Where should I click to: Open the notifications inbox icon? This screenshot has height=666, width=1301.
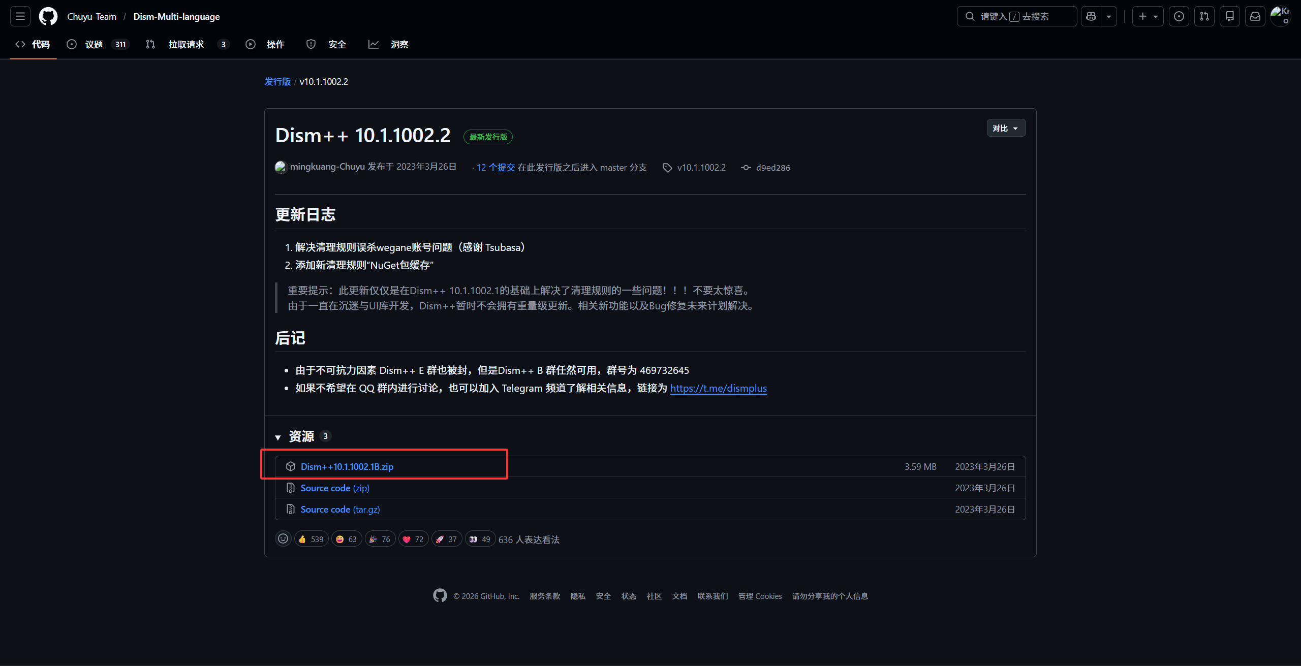pyautogui.click(x=1255, y=16)
